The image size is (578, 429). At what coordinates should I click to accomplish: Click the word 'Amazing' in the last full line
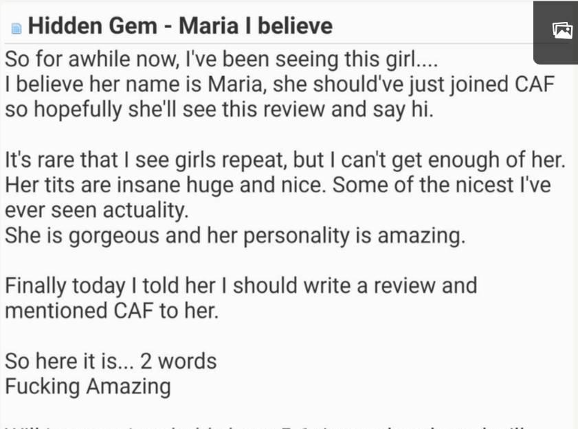coord(129,386)
